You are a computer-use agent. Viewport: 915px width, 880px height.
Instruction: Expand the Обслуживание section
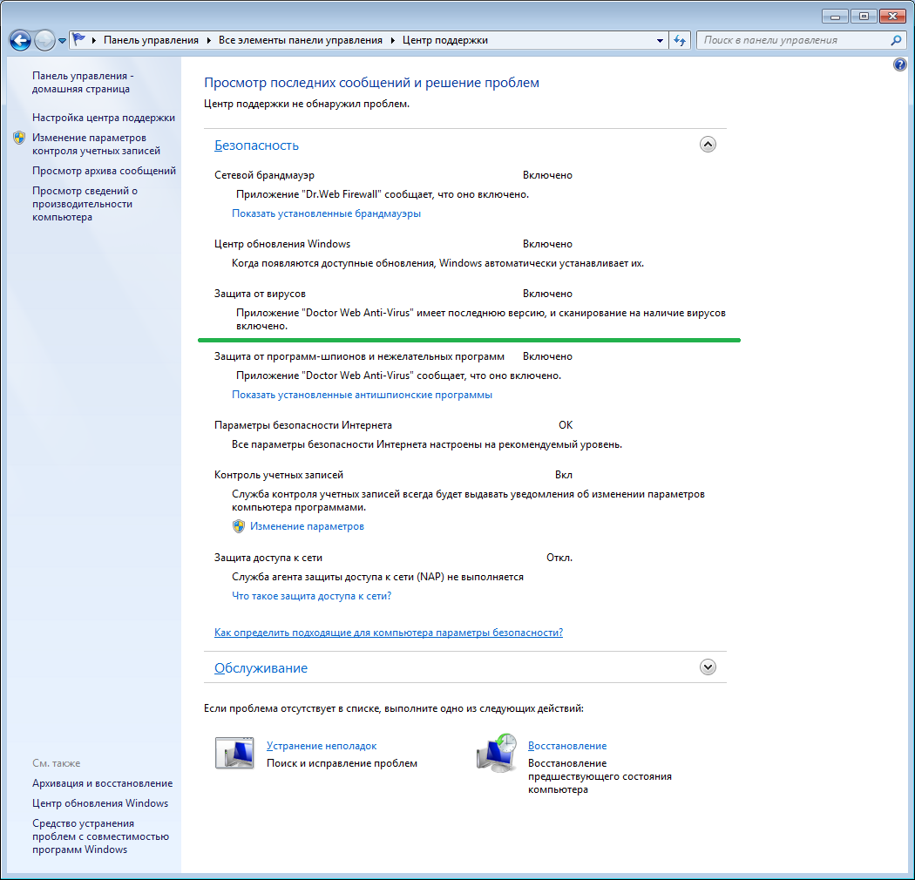[708, 666]
